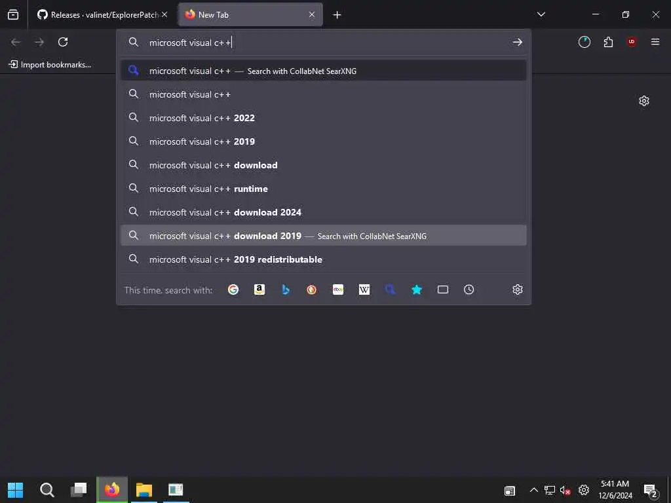Screen dimensions: 671x503
Task: Reload the current page
Action: click(63, 42)
